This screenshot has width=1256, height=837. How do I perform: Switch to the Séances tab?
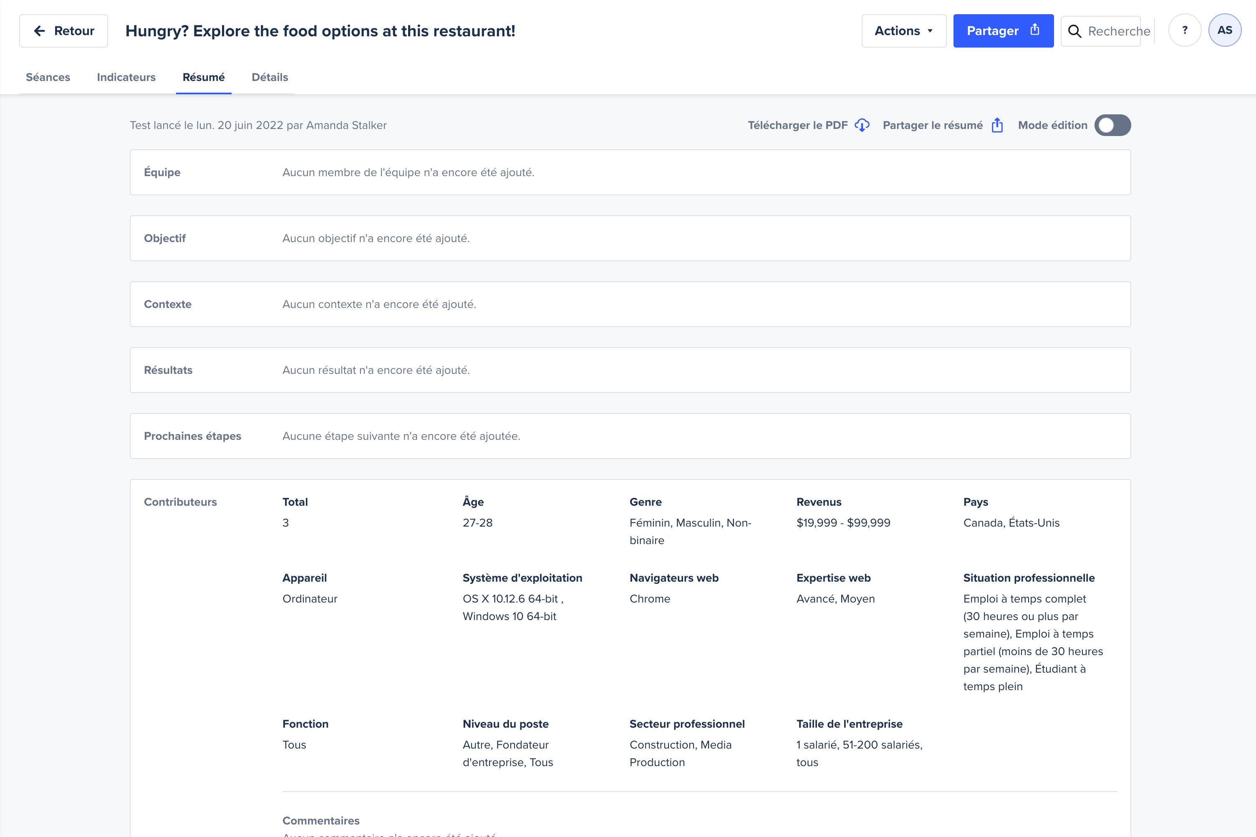tap(48, 78)
